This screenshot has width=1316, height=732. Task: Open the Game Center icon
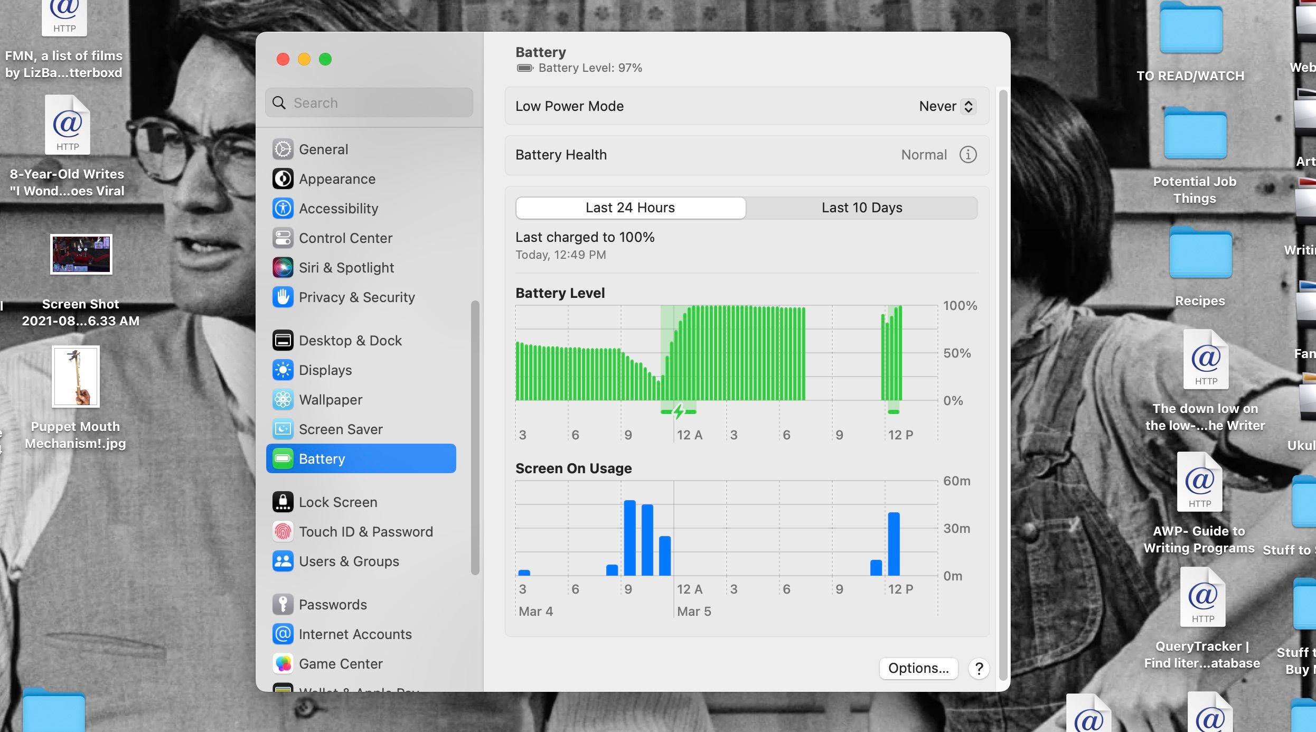283,664
